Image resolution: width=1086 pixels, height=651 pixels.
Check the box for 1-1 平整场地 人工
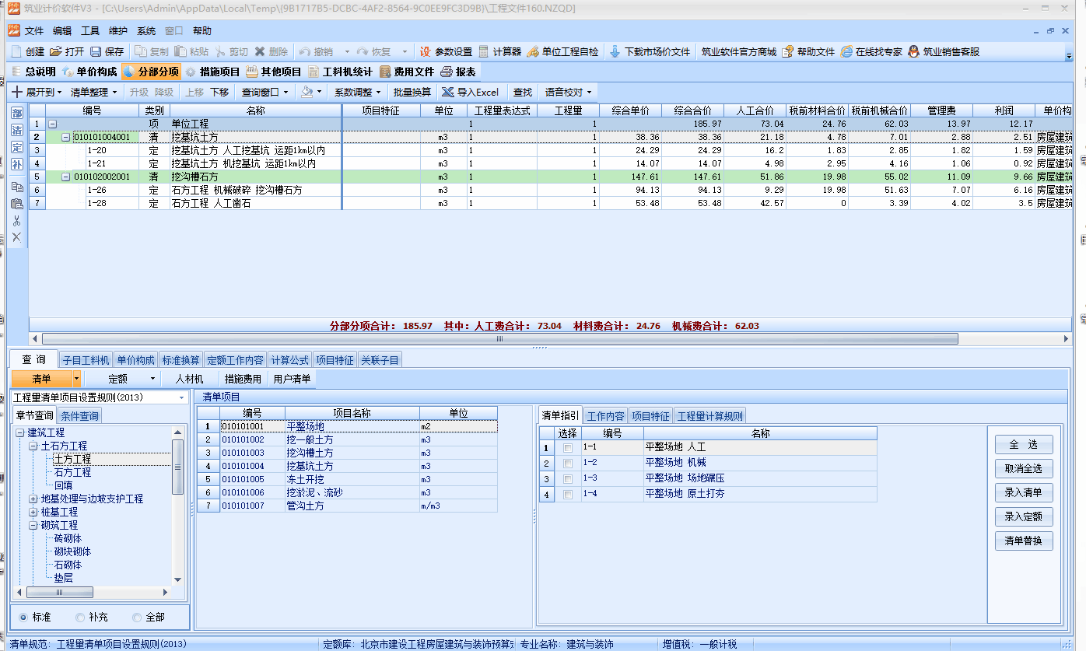[x=568, y=448]
